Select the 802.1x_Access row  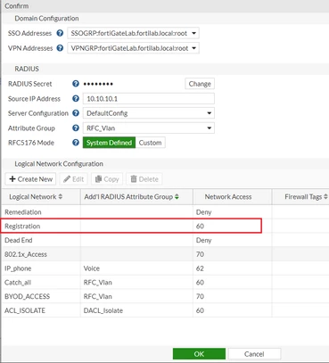point(165,254)
